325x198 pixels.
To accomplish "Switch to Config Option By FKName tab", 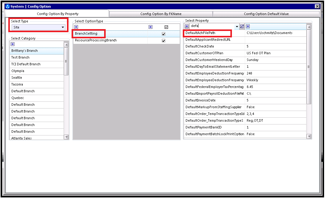I will point(161,14).
